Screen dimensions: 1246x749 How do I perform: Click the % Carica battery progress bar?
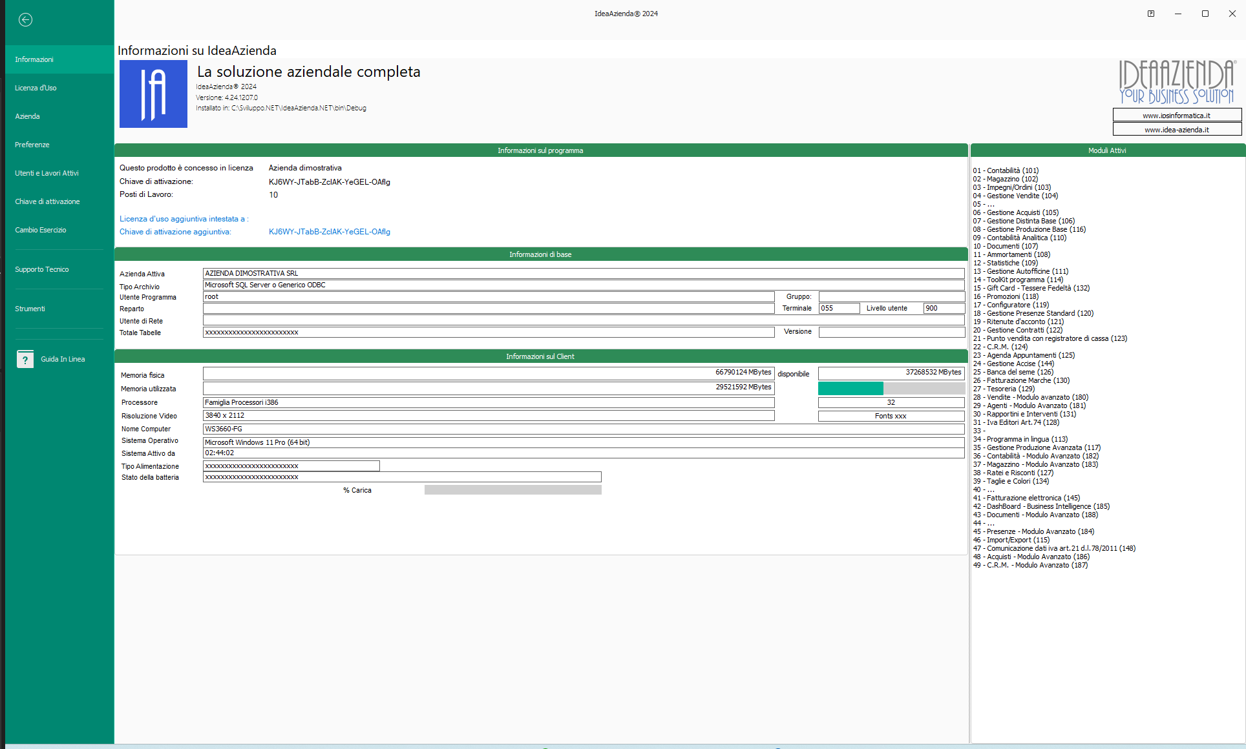513,490
